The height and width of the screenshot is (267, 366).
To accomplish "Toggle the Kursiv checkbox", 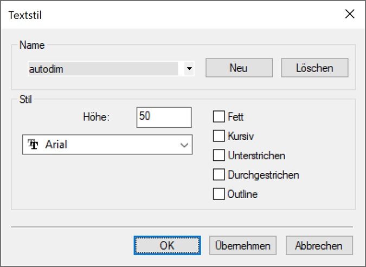I will [x=219, y=136].
